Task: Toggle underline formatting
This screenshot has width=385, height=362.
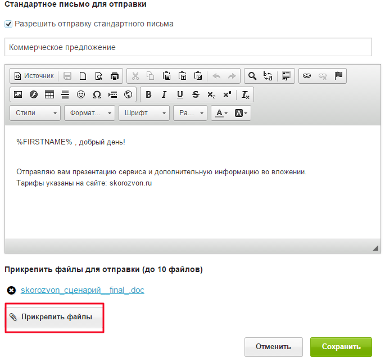Action: (x=180, y=94)
